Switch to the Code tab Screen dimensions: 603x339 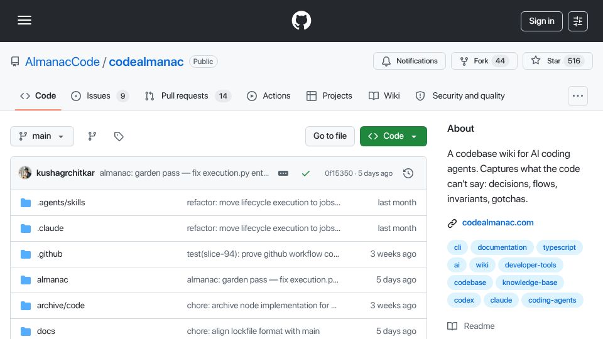click(x=38, y=95)
